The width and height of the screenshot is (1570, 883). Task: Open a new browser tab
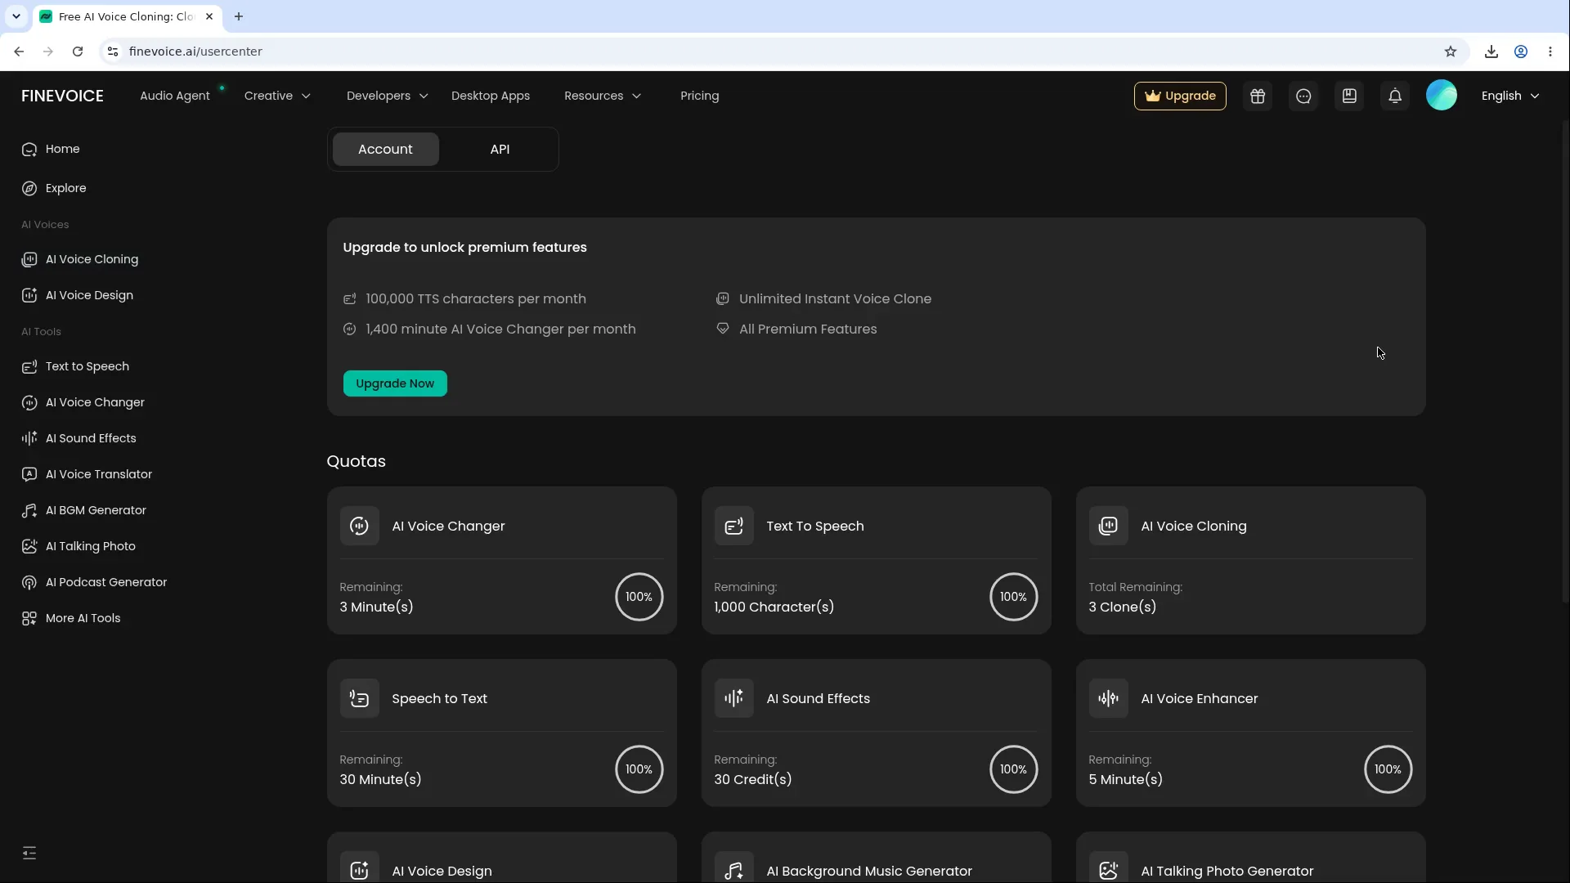[x=239, y=16]
